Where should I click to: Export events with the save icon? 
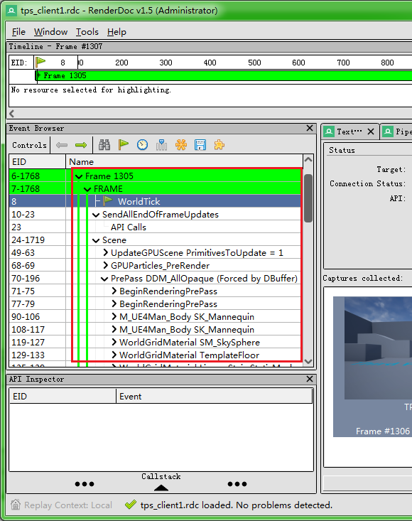pos(200,145)
